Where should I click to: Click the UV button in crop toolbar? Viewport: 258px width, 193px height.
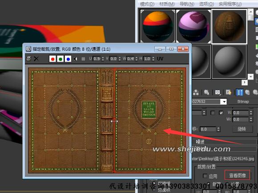pos(160,59)
